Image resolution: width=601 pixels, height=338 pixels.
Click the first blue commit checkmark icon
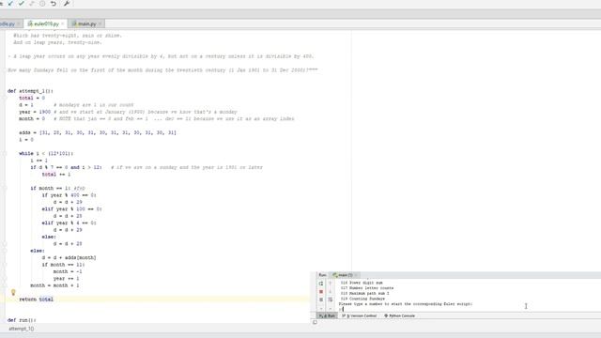pos(10,4)
